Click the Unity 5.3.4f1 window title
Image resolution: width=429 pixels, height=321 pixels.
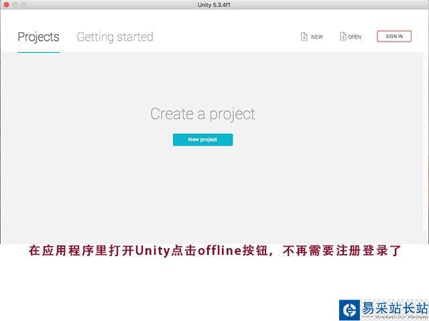tap(214, 5)
